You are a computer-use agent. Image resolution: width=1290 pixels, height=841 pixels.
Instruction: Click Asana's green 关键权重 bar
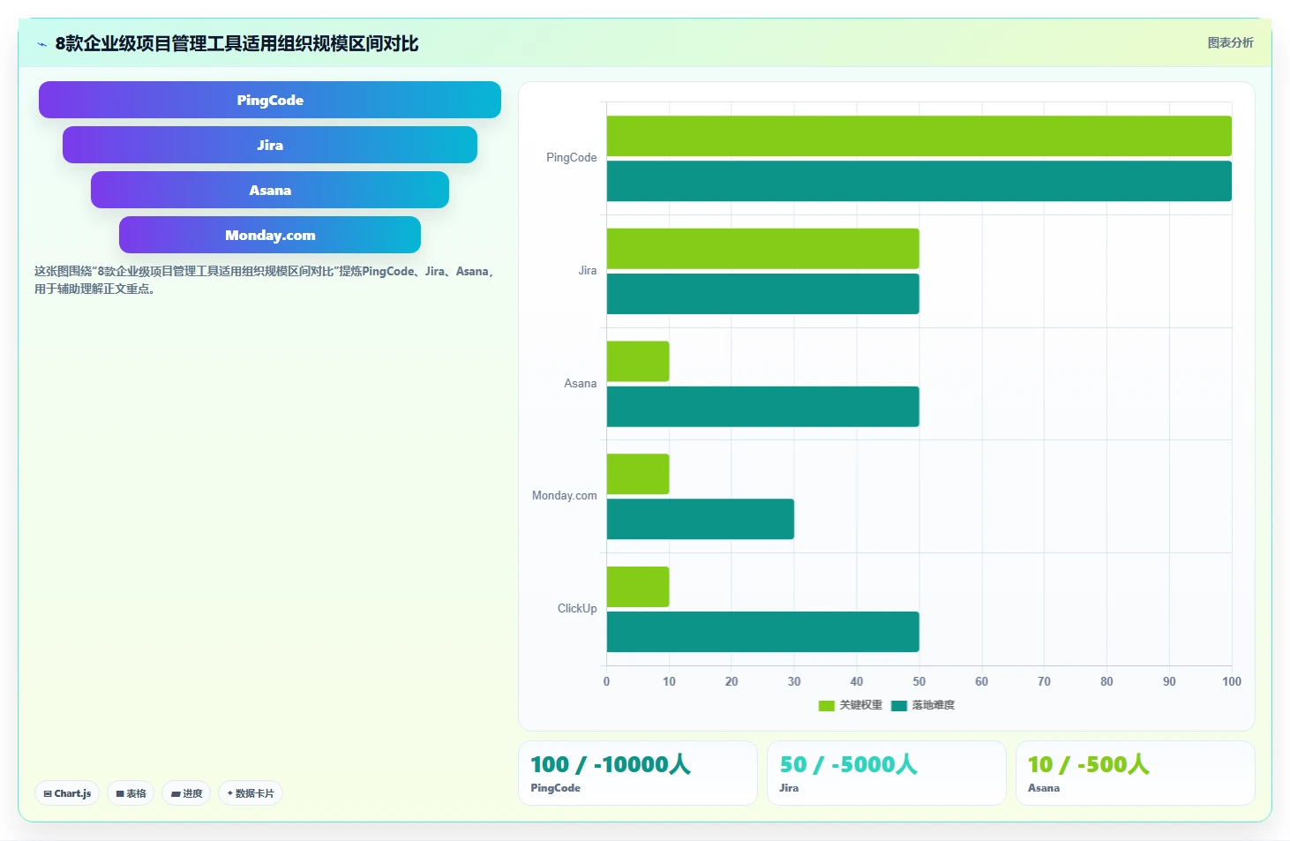click(x=638, y=361)
